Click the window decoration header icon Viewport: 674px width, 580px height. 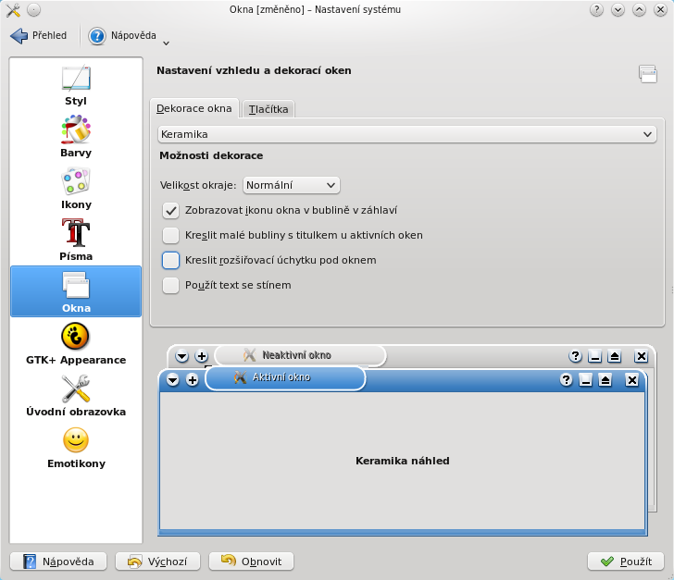[x=648, y=74]
